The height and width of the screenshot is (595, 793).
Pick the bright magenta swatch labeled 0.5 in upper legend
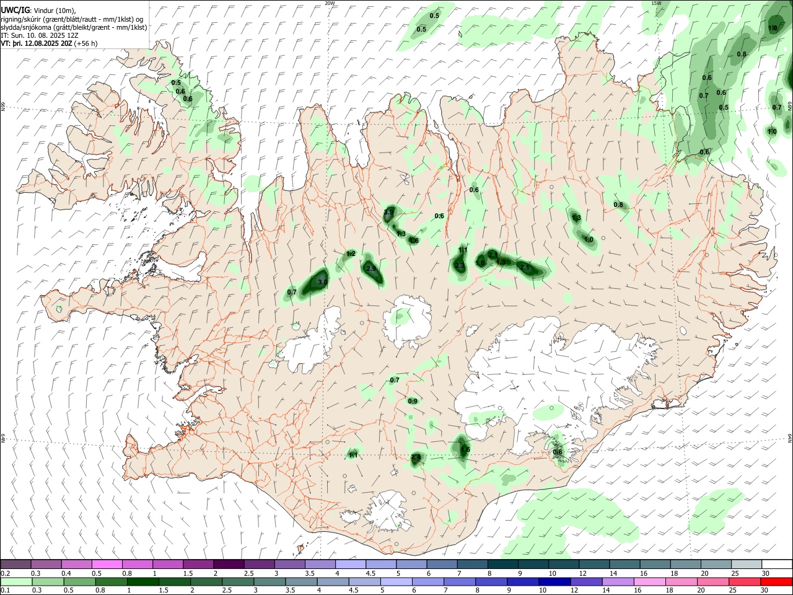(107, 564)
